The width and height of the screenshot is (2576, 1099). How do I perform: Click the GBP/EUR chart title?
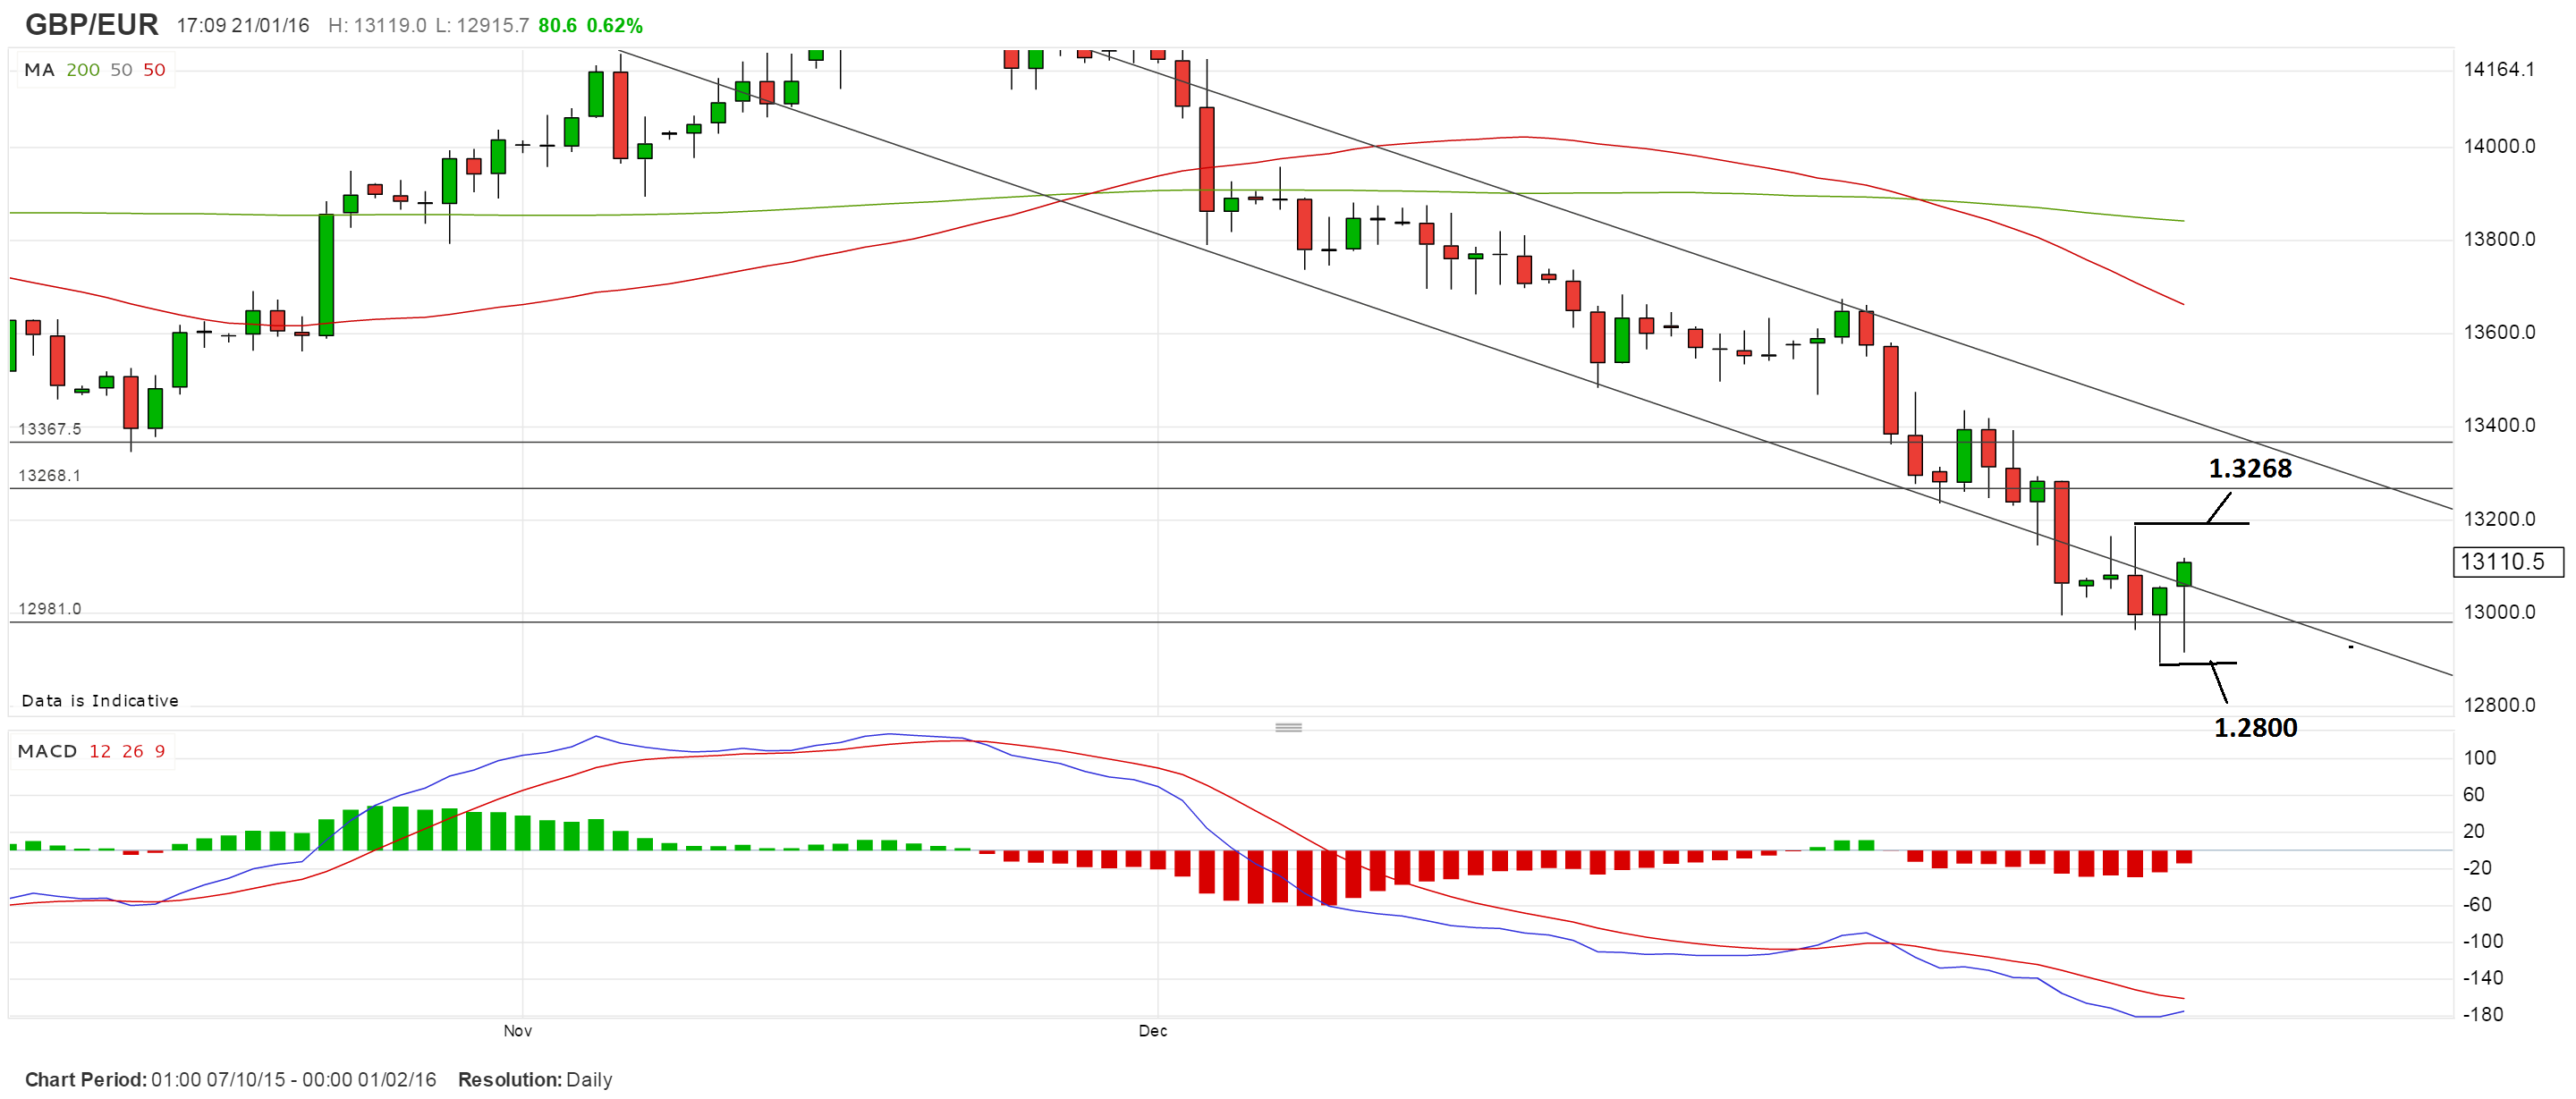click(x=91, y=24)
